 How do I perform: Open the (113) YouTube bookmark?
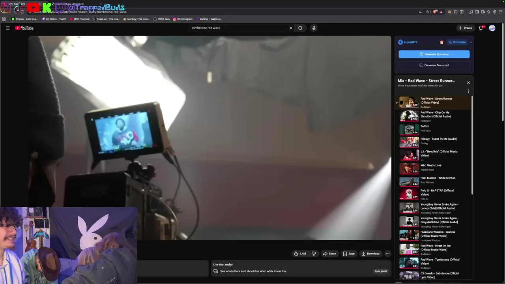point(80,19)
